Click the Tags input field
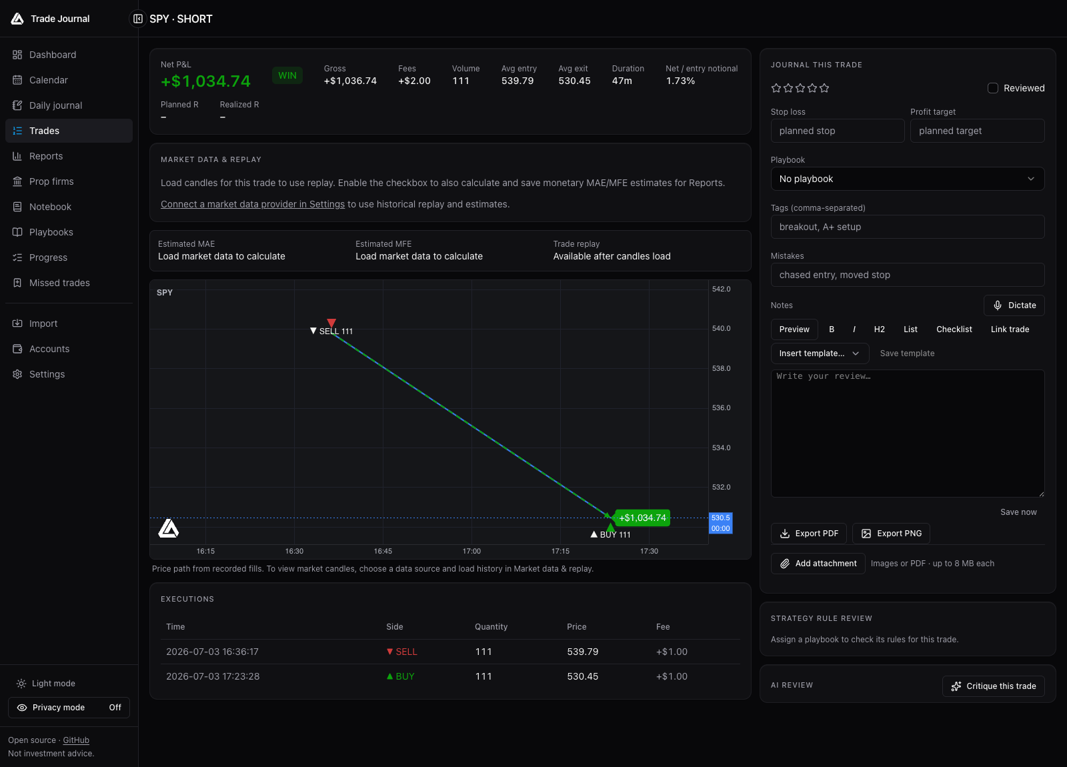Viewport: 1067px width, 767px height. tap(908, 227)
